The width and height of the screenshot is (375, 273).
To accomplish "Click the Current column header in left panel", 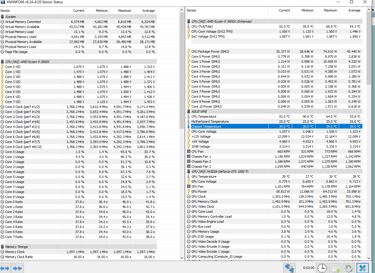I will point(74,11).
